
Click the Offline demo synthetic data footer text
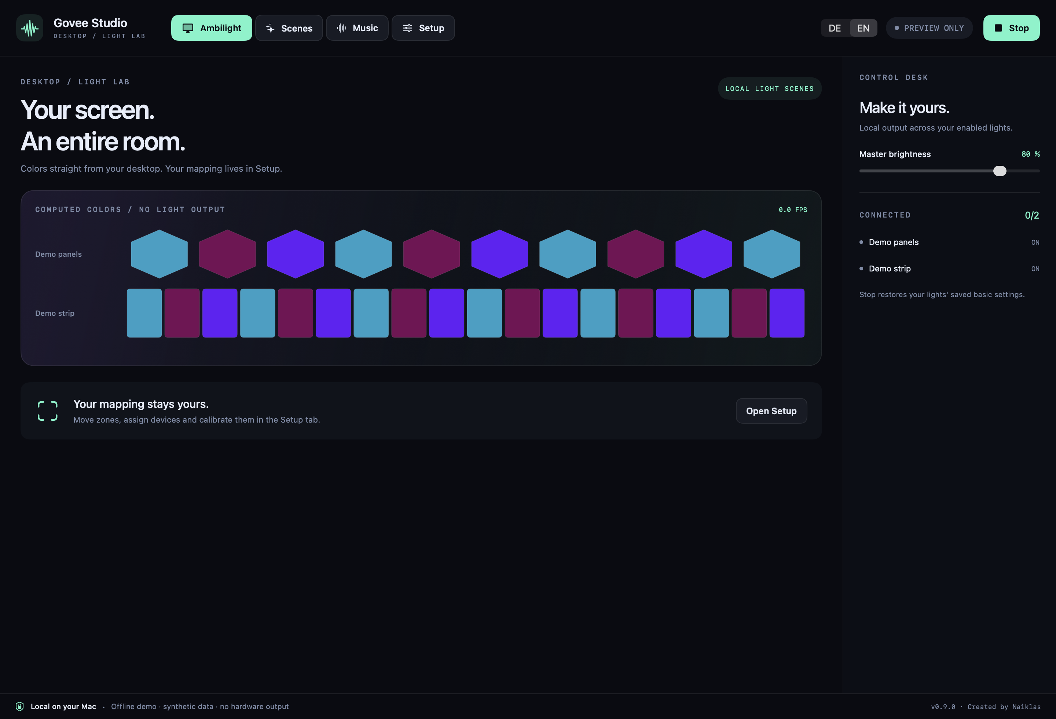click(x=200, y=706)
